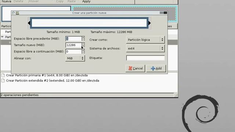Click the partition size graphic bar
Viewport: 235px width, 132px height.
[89, 23]
